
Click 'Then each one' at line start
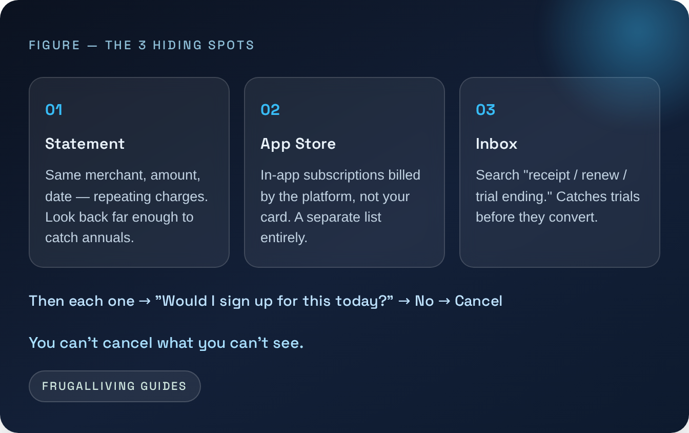click(82, 301)
